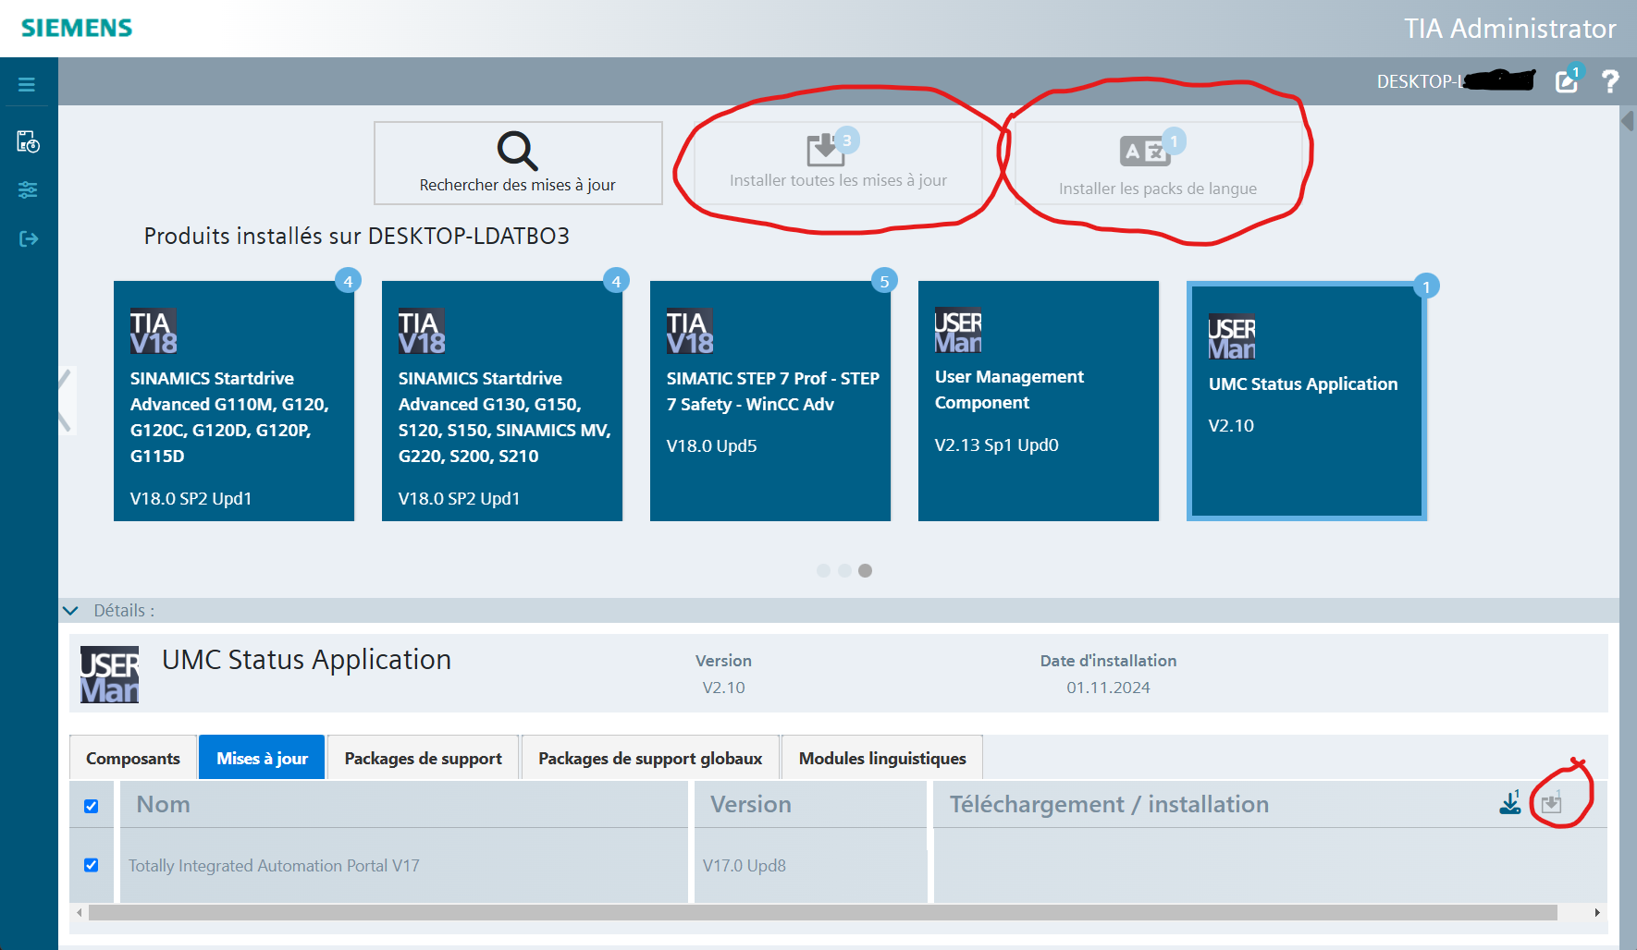Select the User Management Component card
Image resolution: width=1637 pixels, height=950 pixels.
click(1039, 401)
